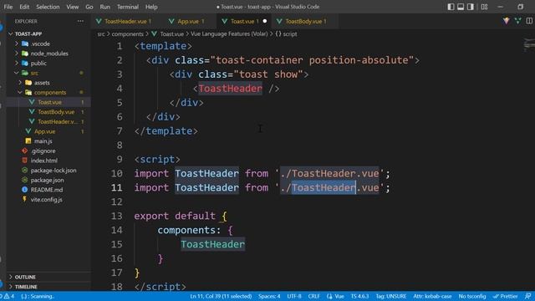535x301 pixels.
Task: Open README.md in the explorer
Action: [48, 190]
